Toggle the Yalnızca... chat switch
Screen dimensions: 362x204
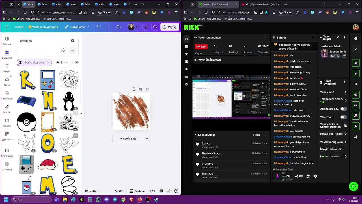pos(344,117)
